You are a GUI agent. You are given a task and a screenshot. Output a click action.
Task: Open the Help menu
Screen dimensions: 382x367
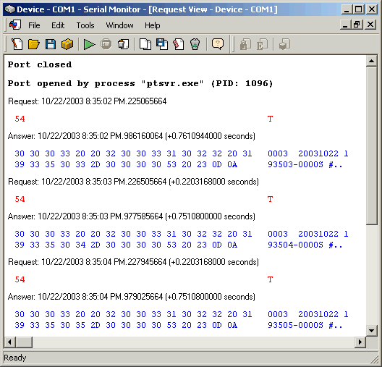pos(152,25)
